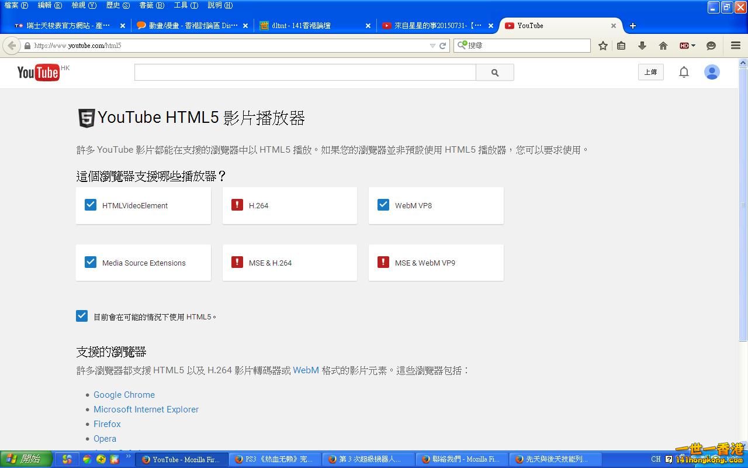Open the 檔案 (F) menu
Screen dimensions: 748x468
[x=16, y=5]
